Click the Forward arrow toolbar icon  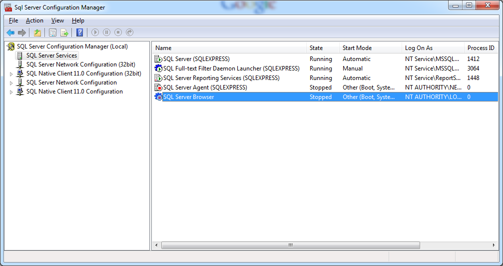22,32
